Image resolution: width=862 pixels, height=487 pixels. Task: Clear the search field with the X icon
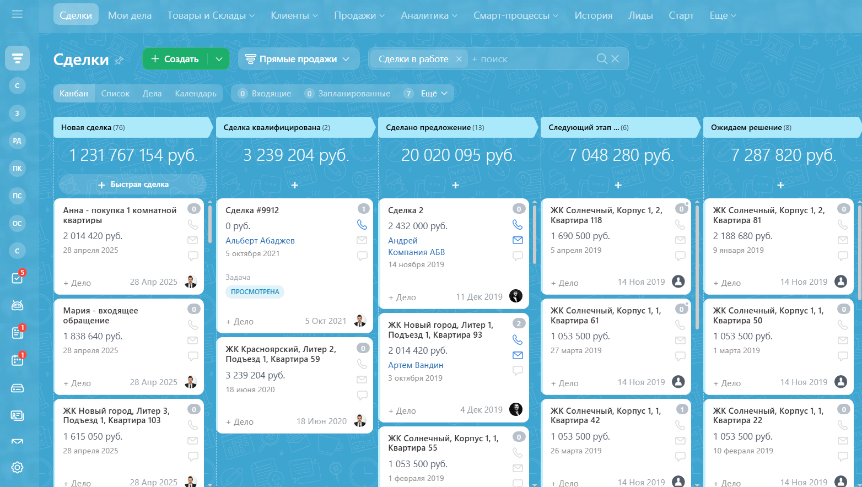[616, 59]
